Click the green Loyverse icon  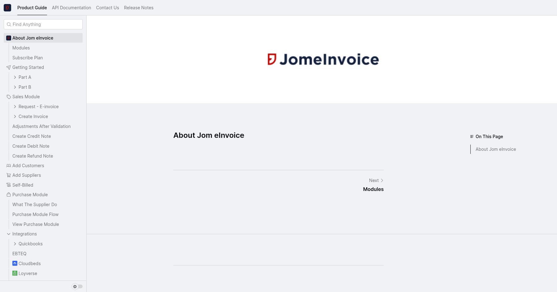pyautogui.click(x=15, y=273)
